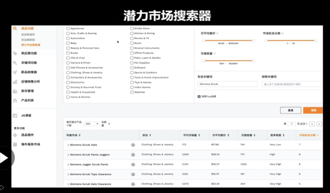Toggle eye icon for Womens Jogger Scrub Pants
Image resolution: width=330 pixels, height=193 pixels.
tap(133, 164)
